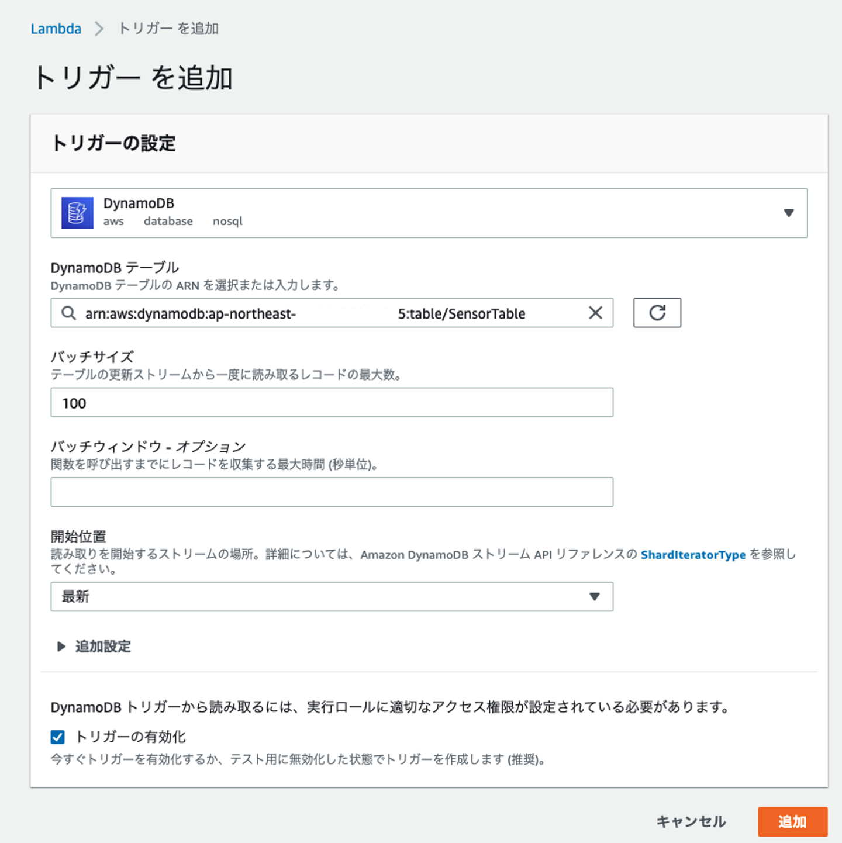This screenshot has height=843, width=842.
Task: Click the バッチサイズ field label
Action: [x=92, y=357]
